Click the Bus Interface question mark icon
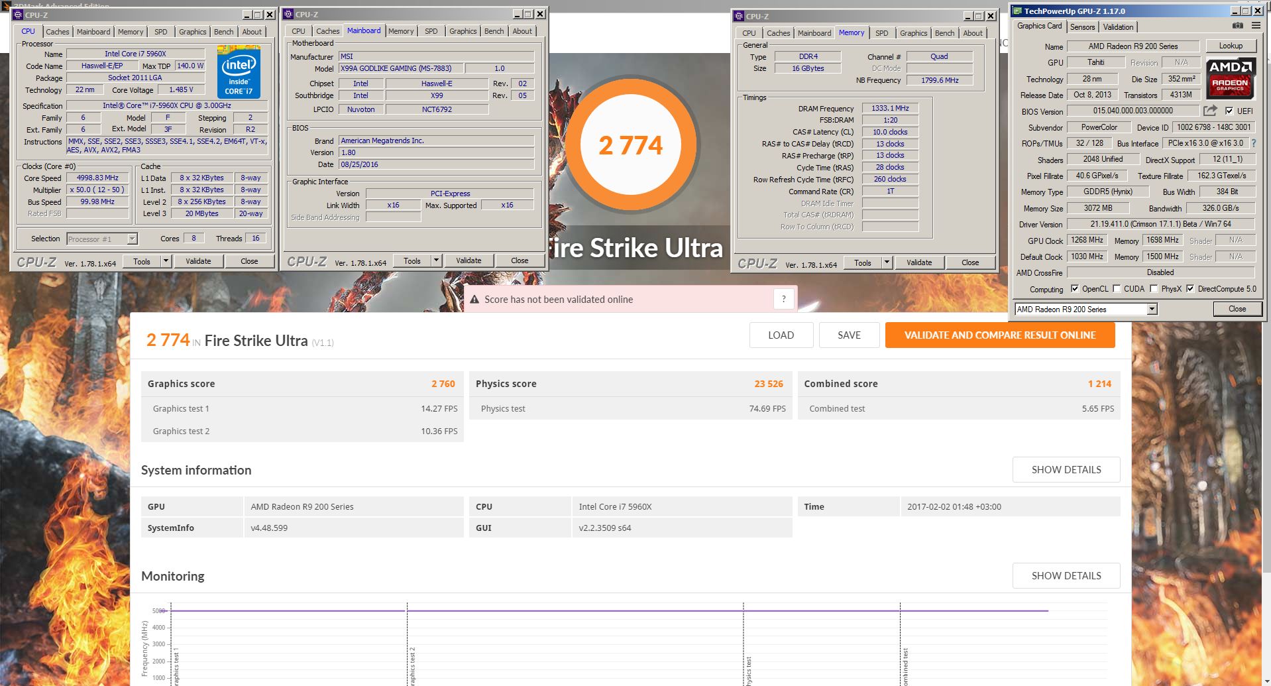Screen dimensions: 1271x686 (x=1253, y=143)
